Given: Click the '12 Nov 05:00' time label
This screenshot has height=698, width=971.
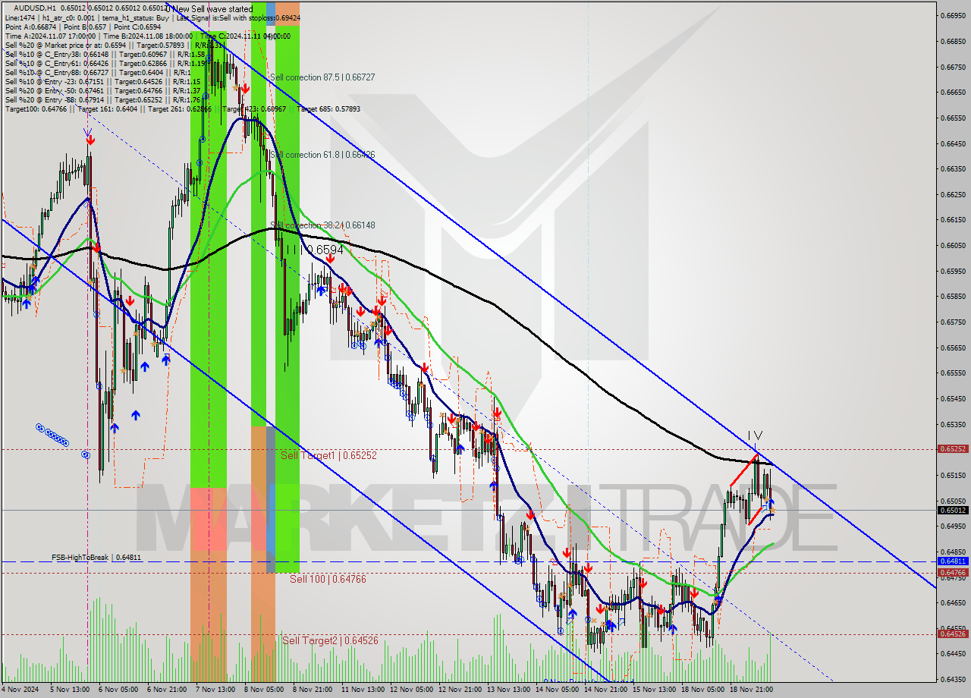Looking at the screenshot, I should point(412,690).
